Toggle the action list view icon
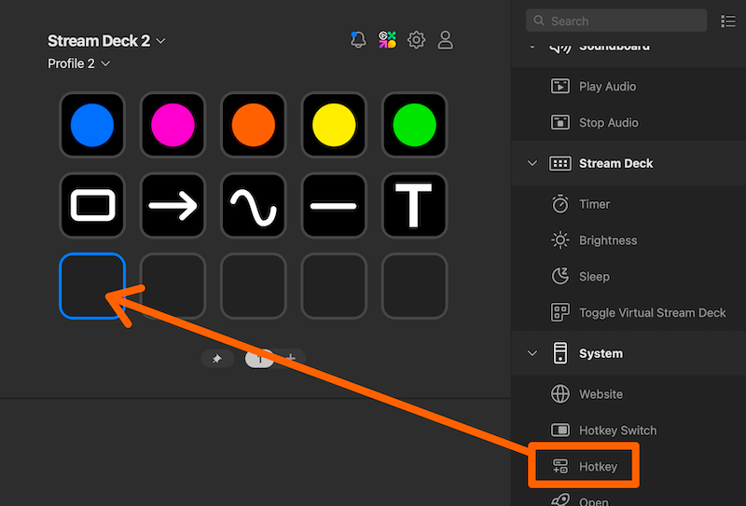Image resolution: width=746 pixels, height=506 pixels. click(728, 21)
